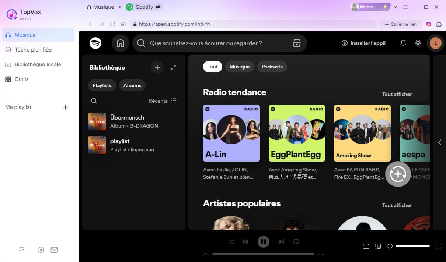Open the Amazing Show radio card
The height and width of the screenshot is (262, 446).
(x=362, y=133)
